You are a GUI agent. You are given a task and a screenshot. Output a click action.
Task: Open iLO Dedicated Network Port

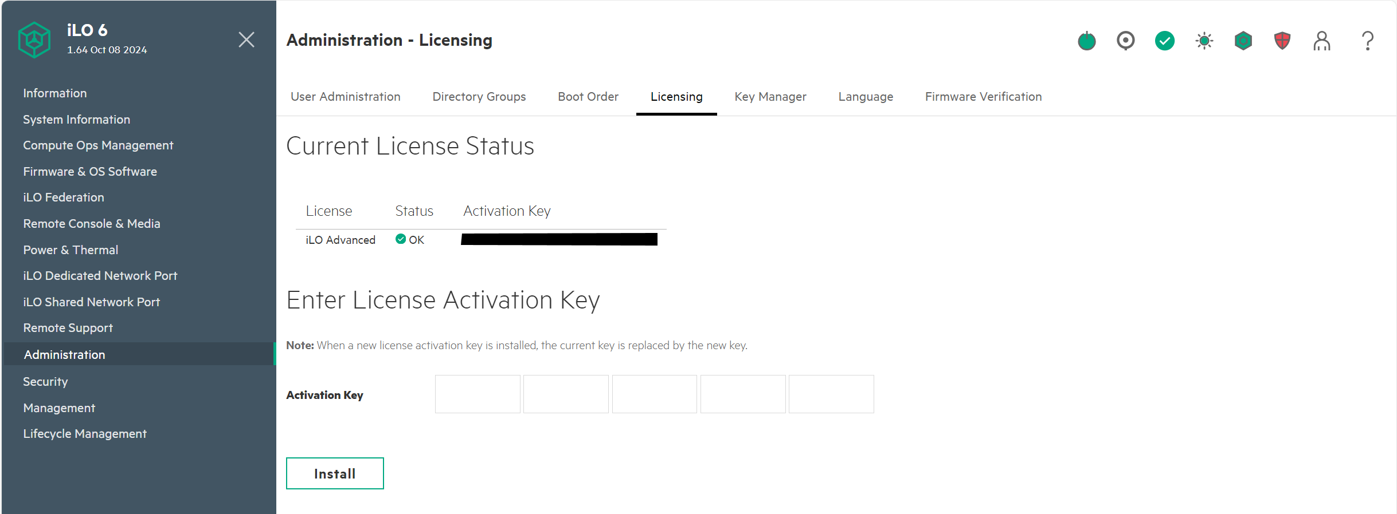pyautogui.click(x=100, y=276)
